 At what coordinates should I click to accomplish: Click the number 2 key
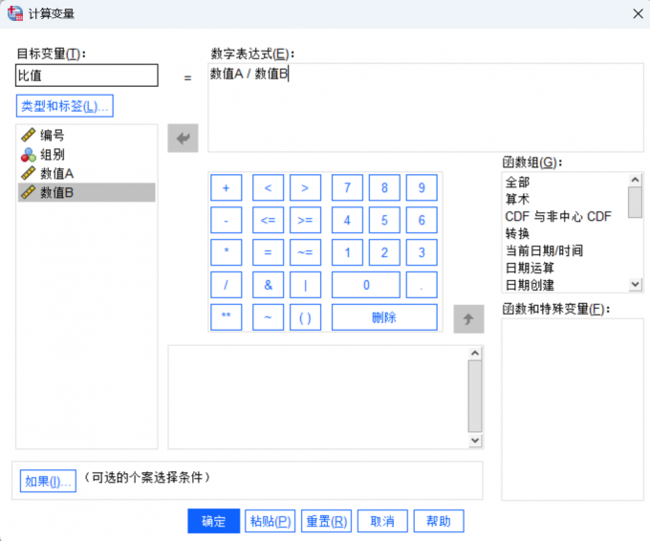point(384,252)
